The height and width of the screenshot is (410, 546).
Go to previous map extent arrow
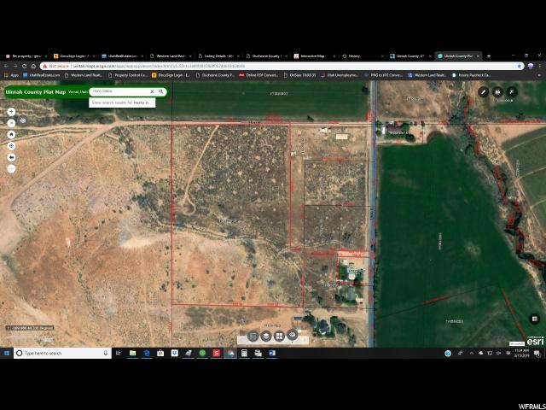(x=11, y=157)
